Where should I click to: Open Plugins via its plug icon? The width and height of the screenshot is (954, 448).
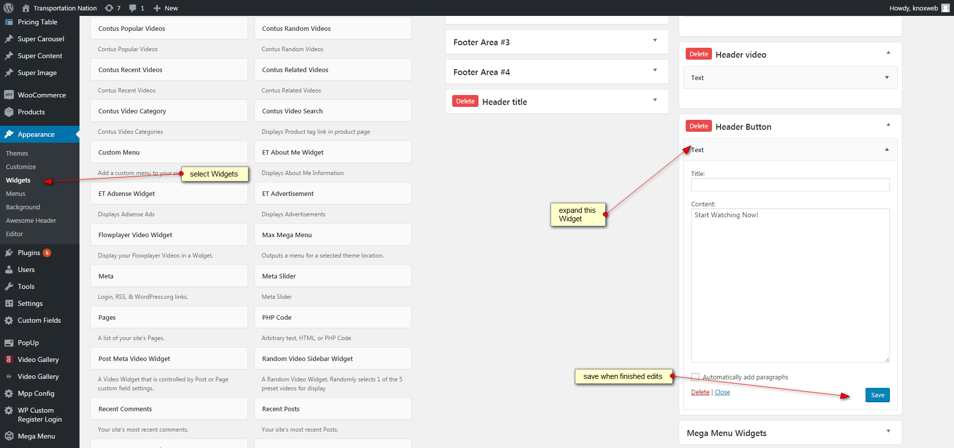point(9,253)
